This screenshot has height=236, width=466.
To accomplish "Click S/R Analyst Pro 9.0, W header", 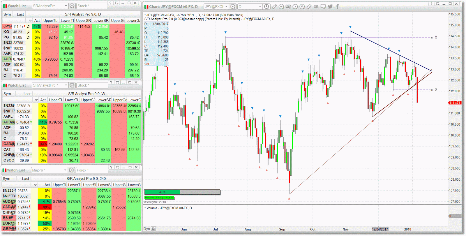I will click(x=87, y=94).
